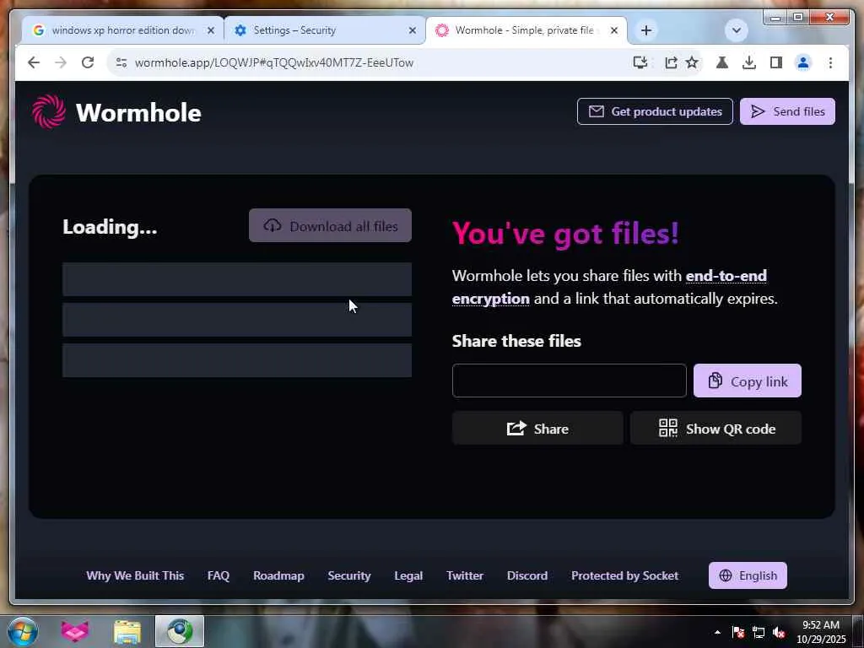Toggle the browser side panel icon
The image size is (864, 648).
click(x=776, y=62)
